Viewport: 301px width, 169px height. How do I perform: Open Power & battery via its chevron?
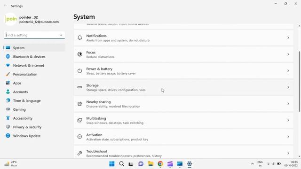288,71
